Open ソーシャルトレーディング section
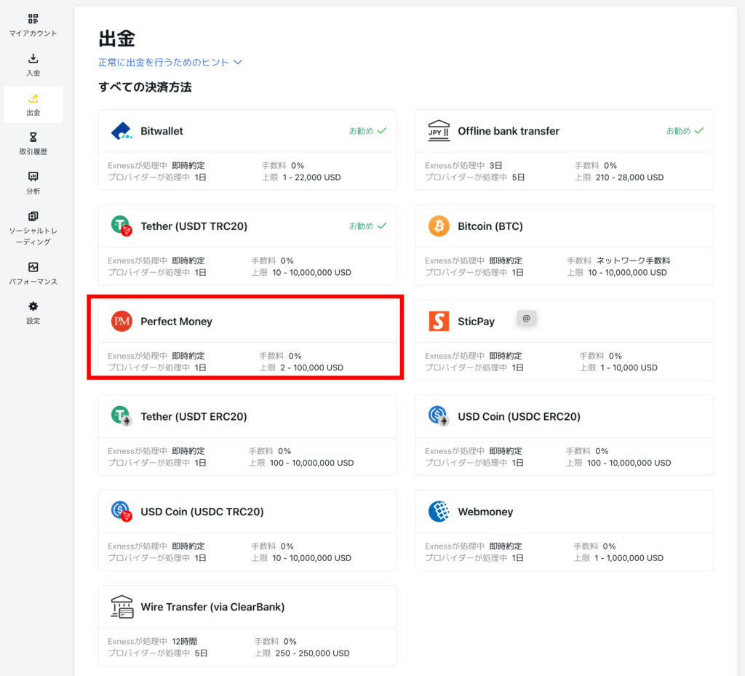This screenshot has width=745, height=676. [x=33, y=228]
